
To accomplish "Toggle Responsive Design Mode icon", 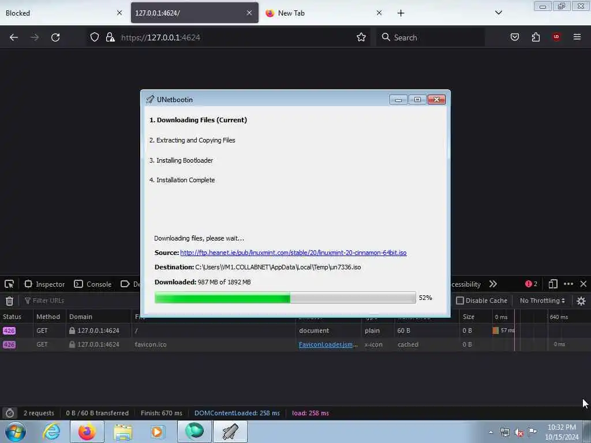I will click(x=553, y=284).
